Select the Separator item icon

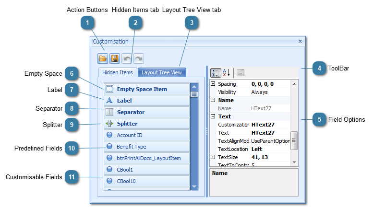click(x=109, y=112)
